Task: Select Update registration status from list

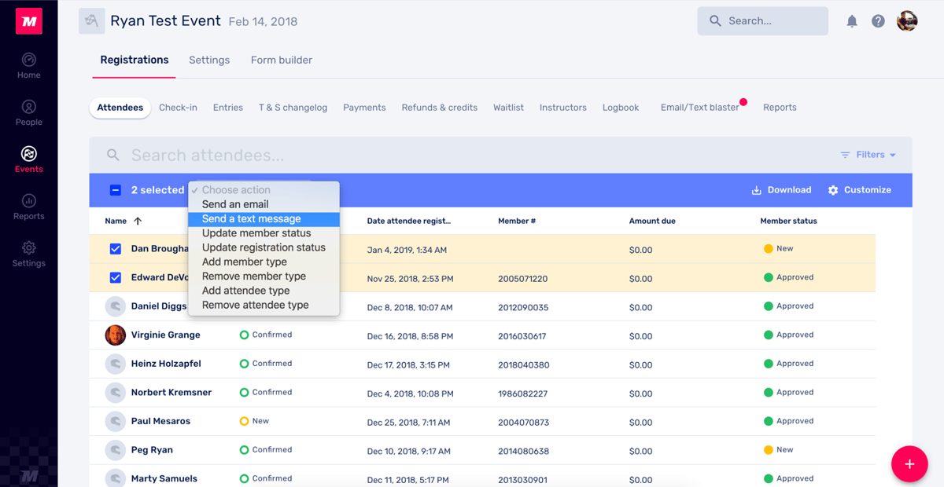Action: (264, 247)
